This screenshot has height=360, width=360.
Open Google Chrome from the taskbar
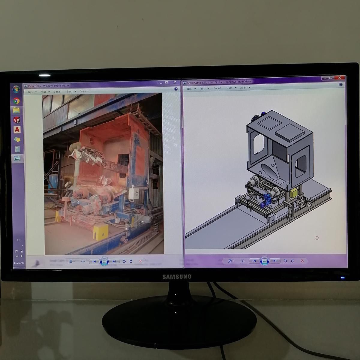(x=16, y=101)
